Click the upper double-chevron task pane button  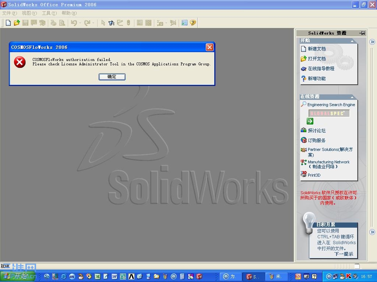(x=372, y=42)
